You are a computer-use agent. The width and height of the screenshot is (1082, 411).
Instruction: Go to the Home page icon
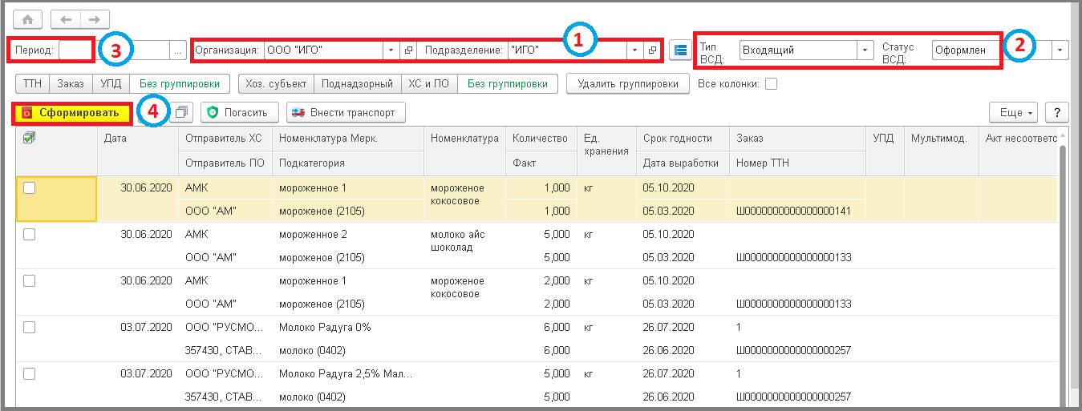(x=27, y=19)
